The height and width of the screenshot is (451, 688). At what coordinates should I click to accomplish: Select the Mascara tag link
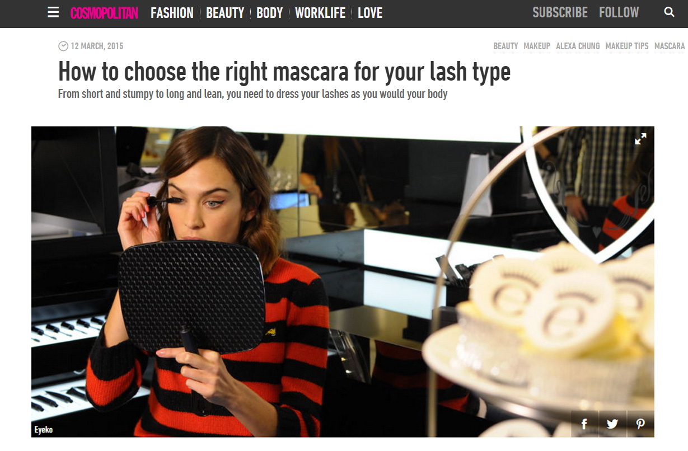click(670, 46)
